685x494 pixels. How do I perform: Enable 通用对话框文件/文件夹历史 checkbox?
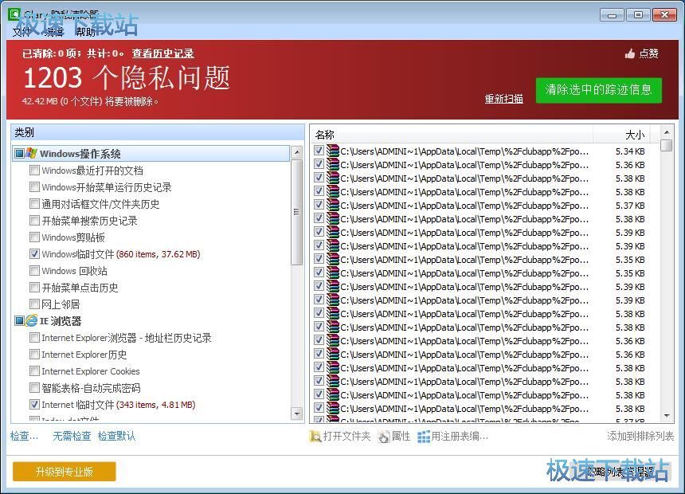pyautogui.click(x=34, y=204)
